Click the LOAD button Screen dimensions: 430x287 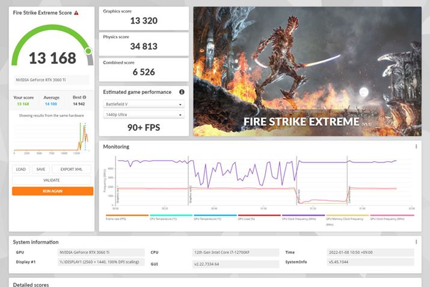pyautogui.click(x=21, y=169)
